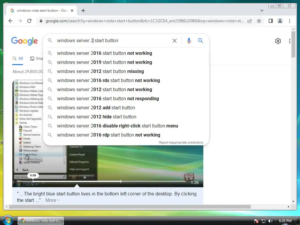Click the Chrome taskbar button 'windows vista start b...'
This screenshot has width=300, height=225.
point(40,221)
